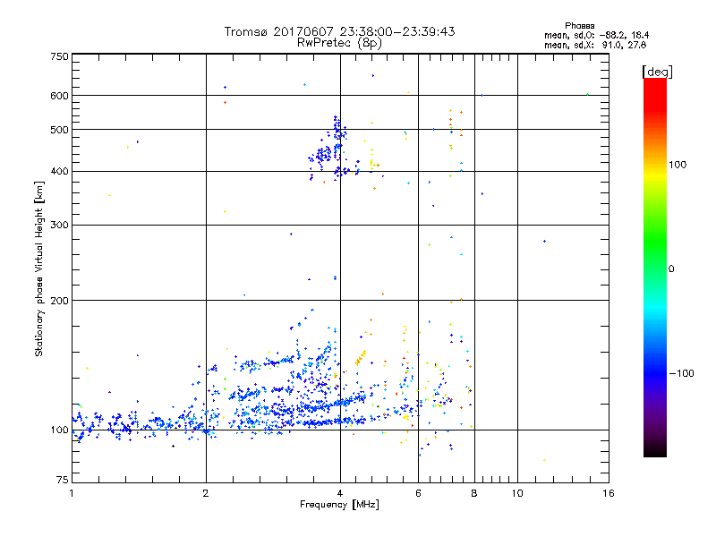Click the y-axis tick label '500'

coord(60,130)
